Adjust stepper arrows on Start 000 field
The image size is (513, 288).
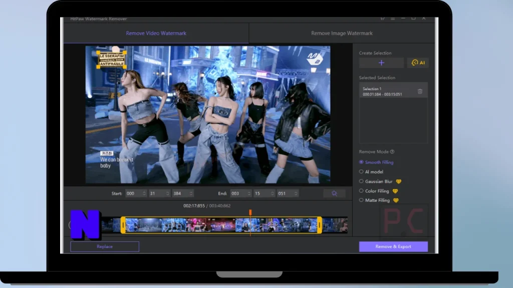tap(144, 193)
